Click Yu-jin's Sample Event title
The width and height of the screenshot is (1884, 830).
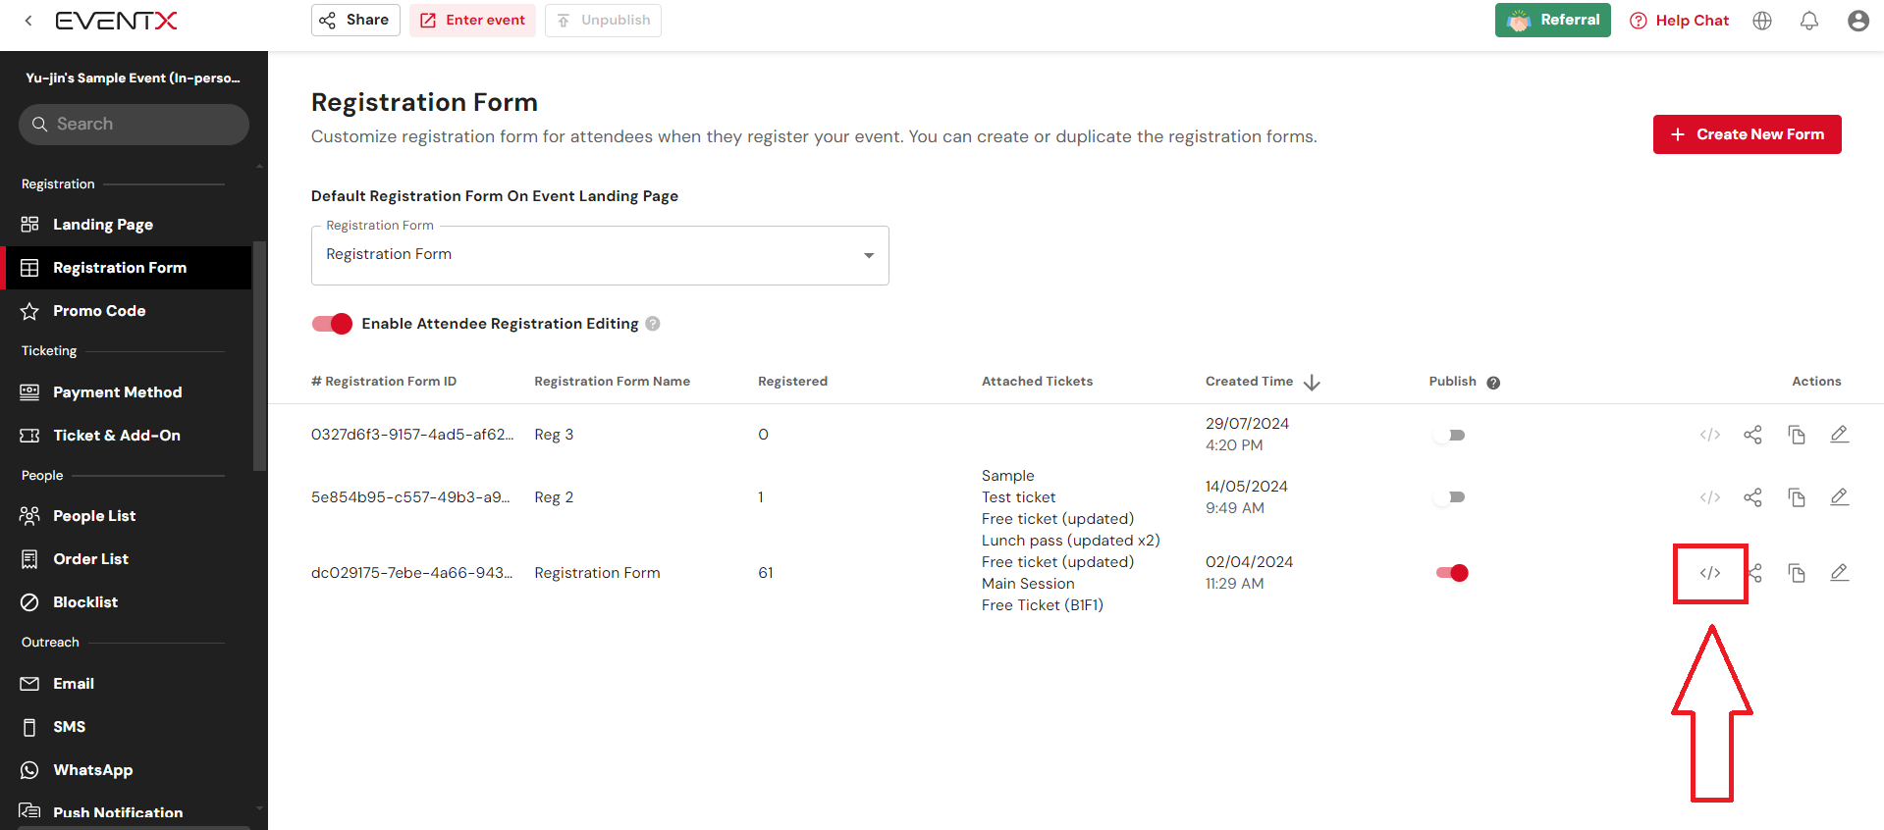coord(133,78)
